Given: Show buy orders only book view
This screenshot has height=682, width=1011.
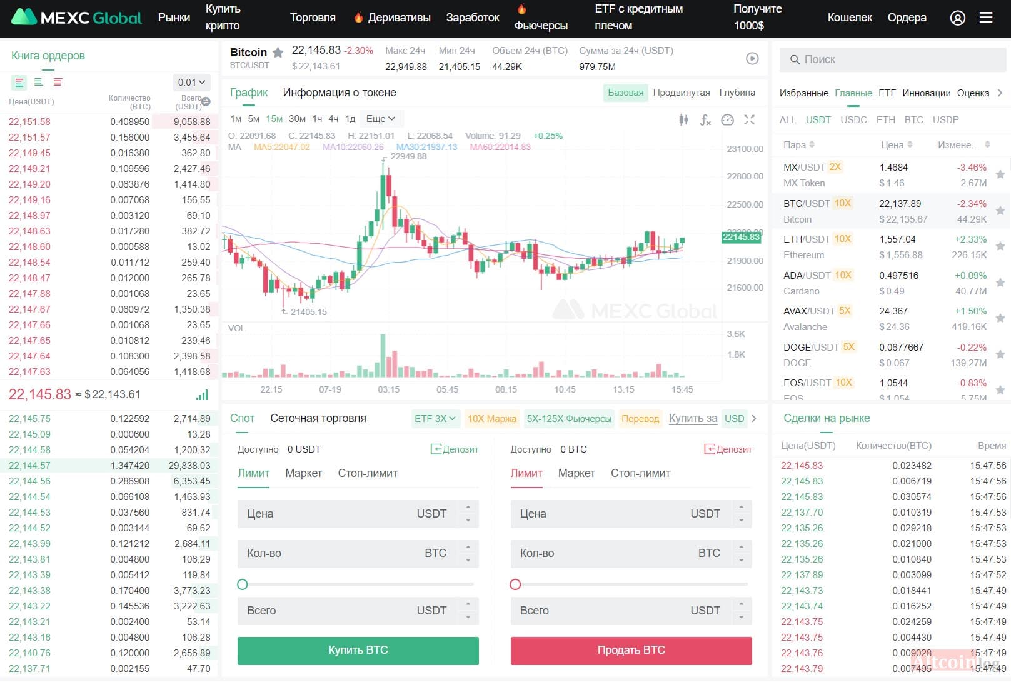Looking at the screenshot, I should (x=38, y=82).
